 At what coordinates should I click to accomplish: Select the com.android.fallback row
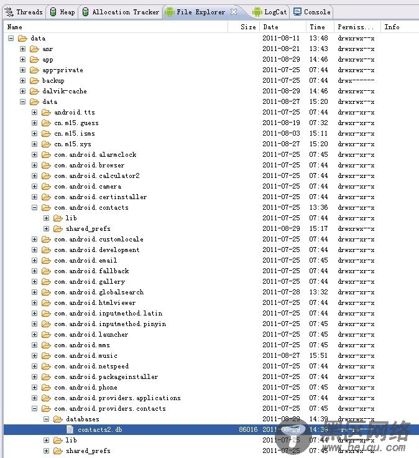(x=211, y=271)
